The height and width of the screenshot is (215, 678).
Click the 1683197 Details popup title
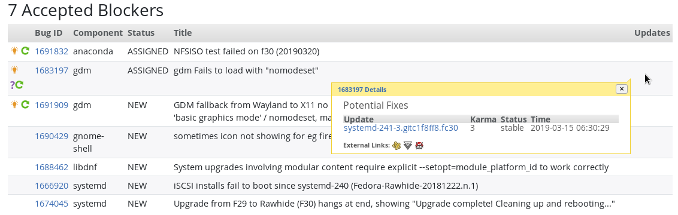pos(362,90)
